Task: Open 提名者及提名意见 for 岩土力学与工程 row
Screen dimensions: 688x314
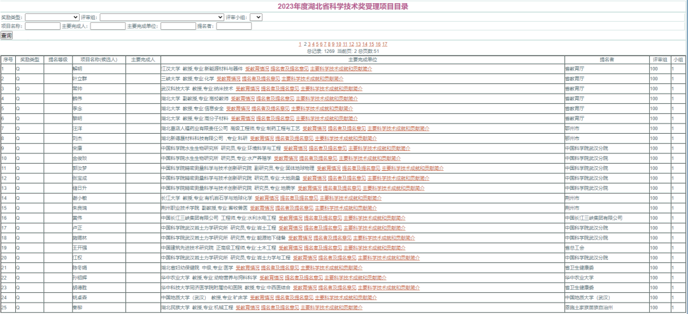Action: (337, 258)
